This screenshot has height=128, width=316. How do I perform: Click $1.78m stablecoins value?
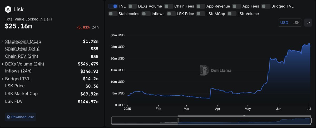pyautogui.click(x=91, y=41)
